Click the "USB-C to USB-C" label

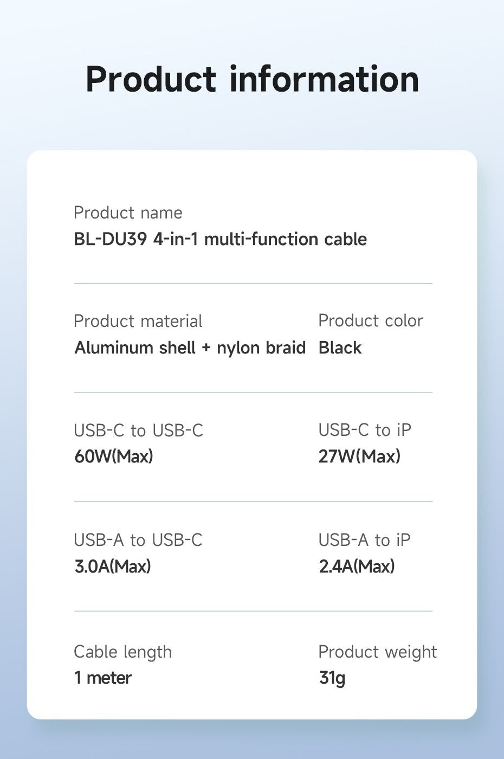point(138,430)
